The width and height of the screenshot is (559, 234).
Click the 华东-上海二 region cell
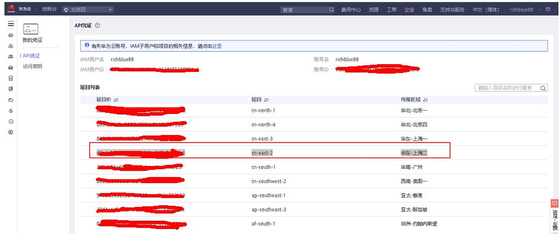pyautogui.click(x=414, y=153)
